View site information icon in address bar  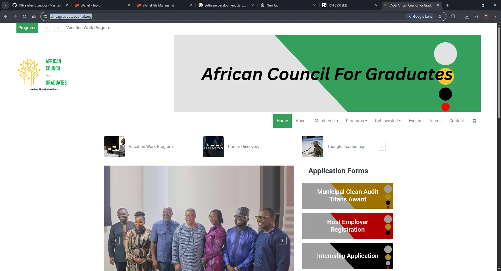click(45, 16)
